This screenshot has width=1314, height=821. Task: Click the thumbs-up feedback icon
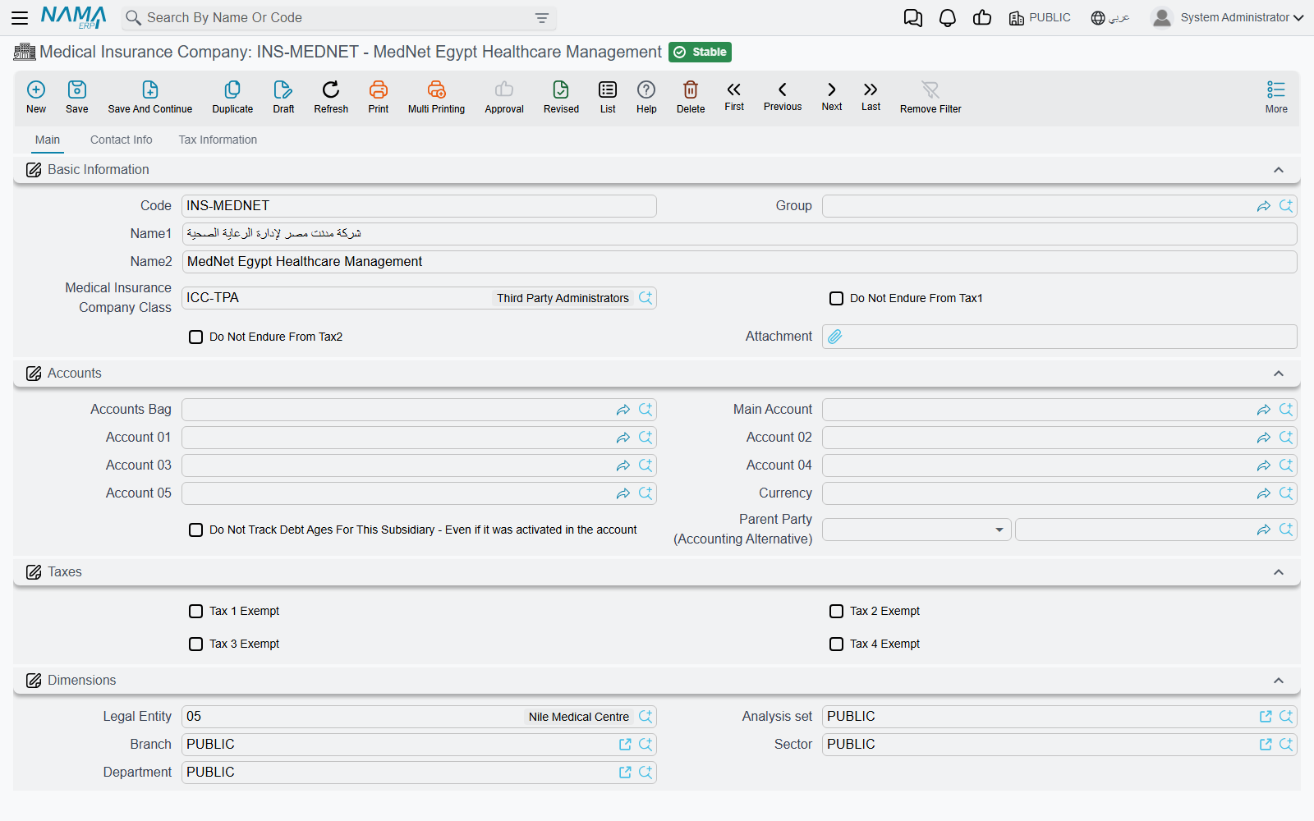(x=982, y=18)
